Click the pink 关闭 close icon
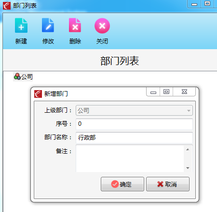This screenshot has height=212, width=217. tap(102, 26)
